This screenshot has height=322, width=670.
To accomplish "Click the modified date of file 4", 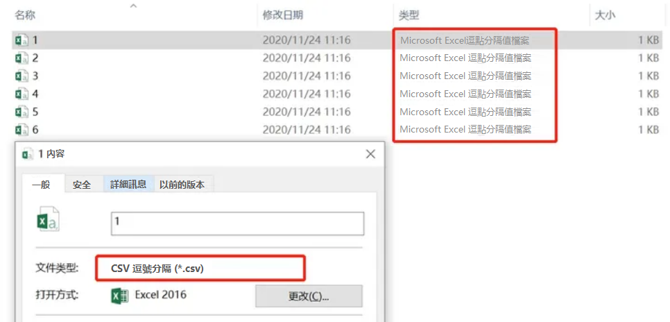I will tap(307, 94).
